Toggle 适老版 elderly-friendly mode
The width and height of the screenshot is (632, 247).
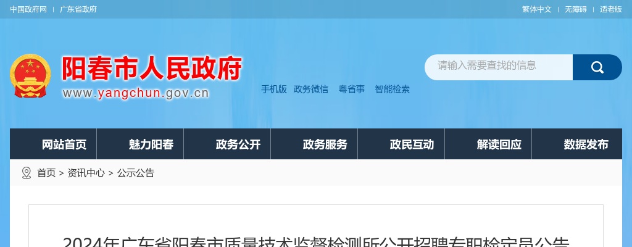610,9
